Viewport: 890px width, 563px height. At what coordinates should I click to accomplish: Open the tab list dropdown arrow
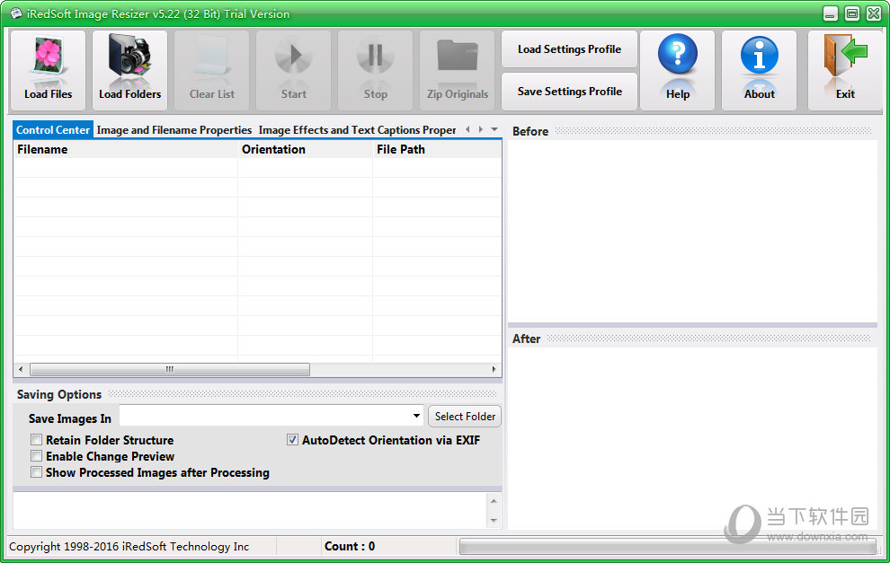pyautogui.click(x=494, y=129)
